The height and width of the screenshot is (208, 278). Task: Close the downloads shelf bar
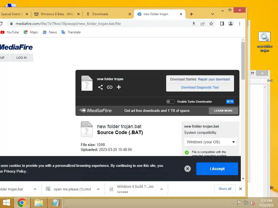(241, 189)
